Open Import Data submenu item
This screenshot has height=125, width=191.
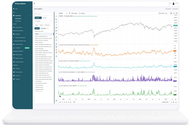[18, 21]
